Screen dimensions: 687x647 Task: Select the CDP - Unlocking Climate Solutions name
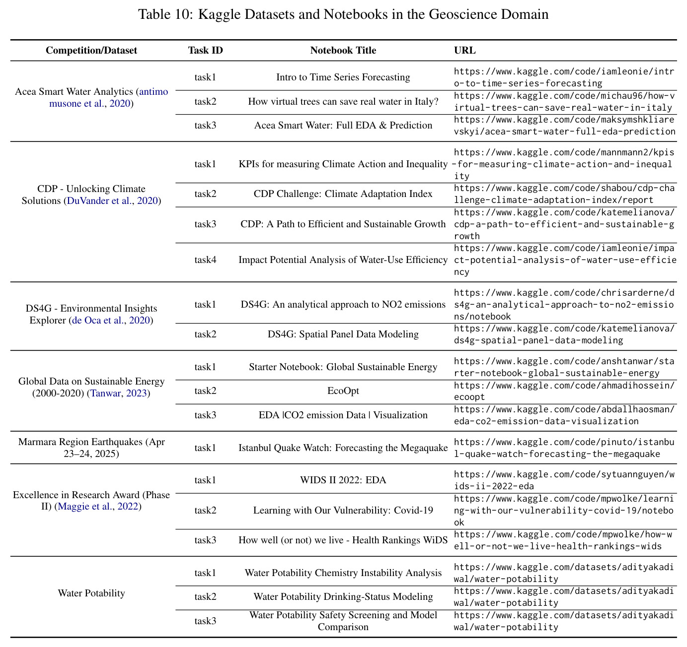click(x=91, y=194)
